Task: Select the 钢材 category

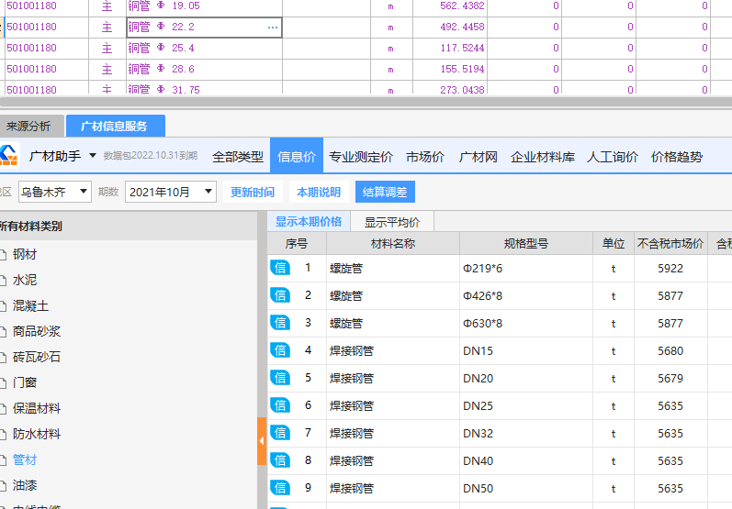Action: click(25, 254)
